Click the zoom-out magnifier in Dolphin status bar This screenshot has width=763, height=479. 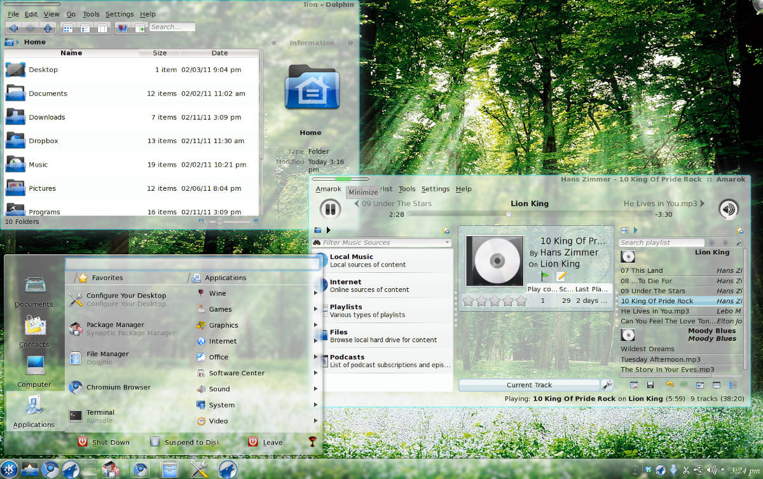[202, 221]
